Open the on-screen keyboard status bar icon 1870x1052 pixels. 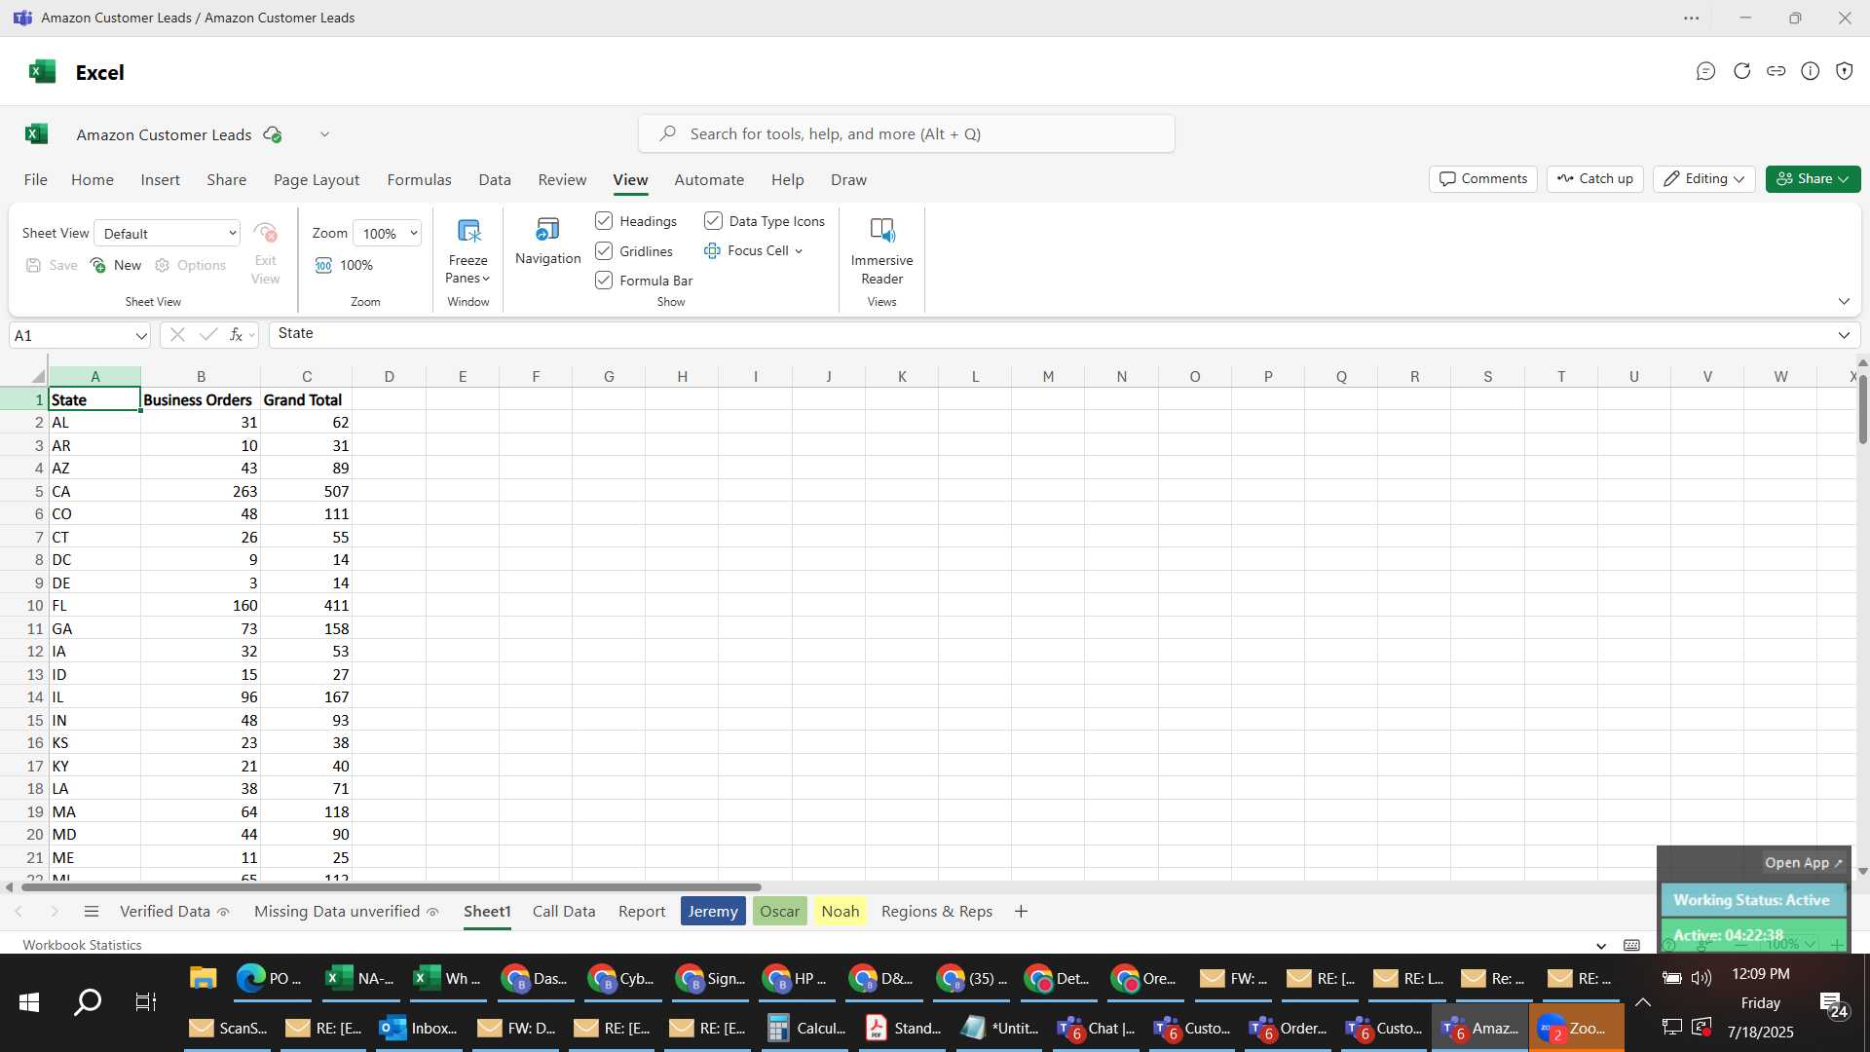1631,945
